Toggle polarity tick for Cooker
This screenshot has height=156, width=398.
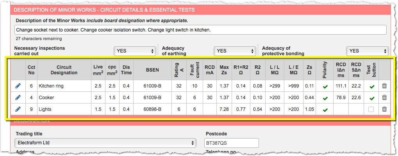[325, 98]
